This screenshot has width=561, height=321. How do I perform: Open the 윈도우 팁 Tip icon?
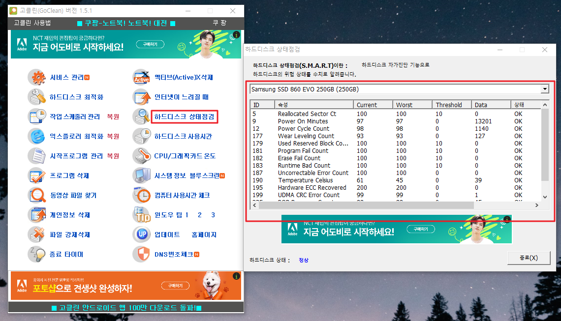coord(142,215)
